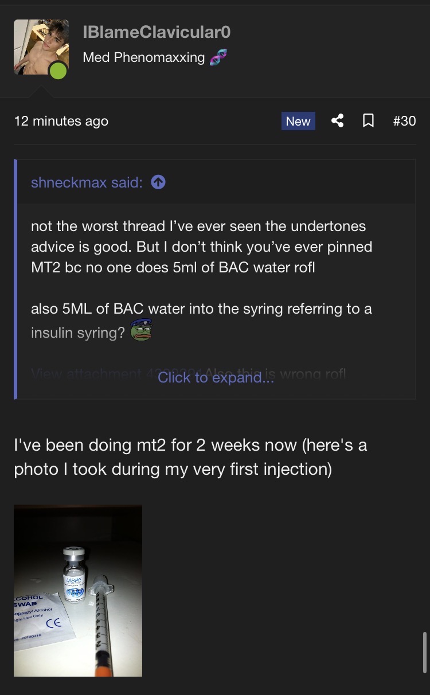Click the DNA emoji beside Med Phenomaxxing
430x695 pixels.
217,57
